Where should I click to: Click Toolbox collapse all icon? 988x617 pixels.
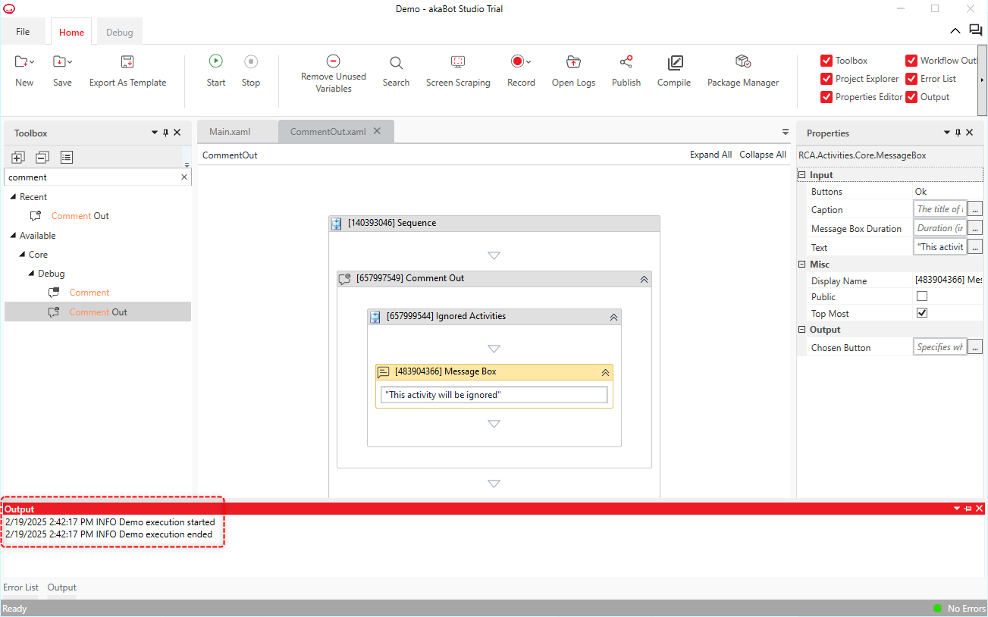click(42, 157)
